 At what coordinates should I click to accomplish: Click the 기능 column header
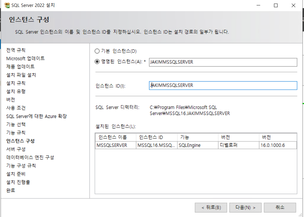[x=198, y=137]
